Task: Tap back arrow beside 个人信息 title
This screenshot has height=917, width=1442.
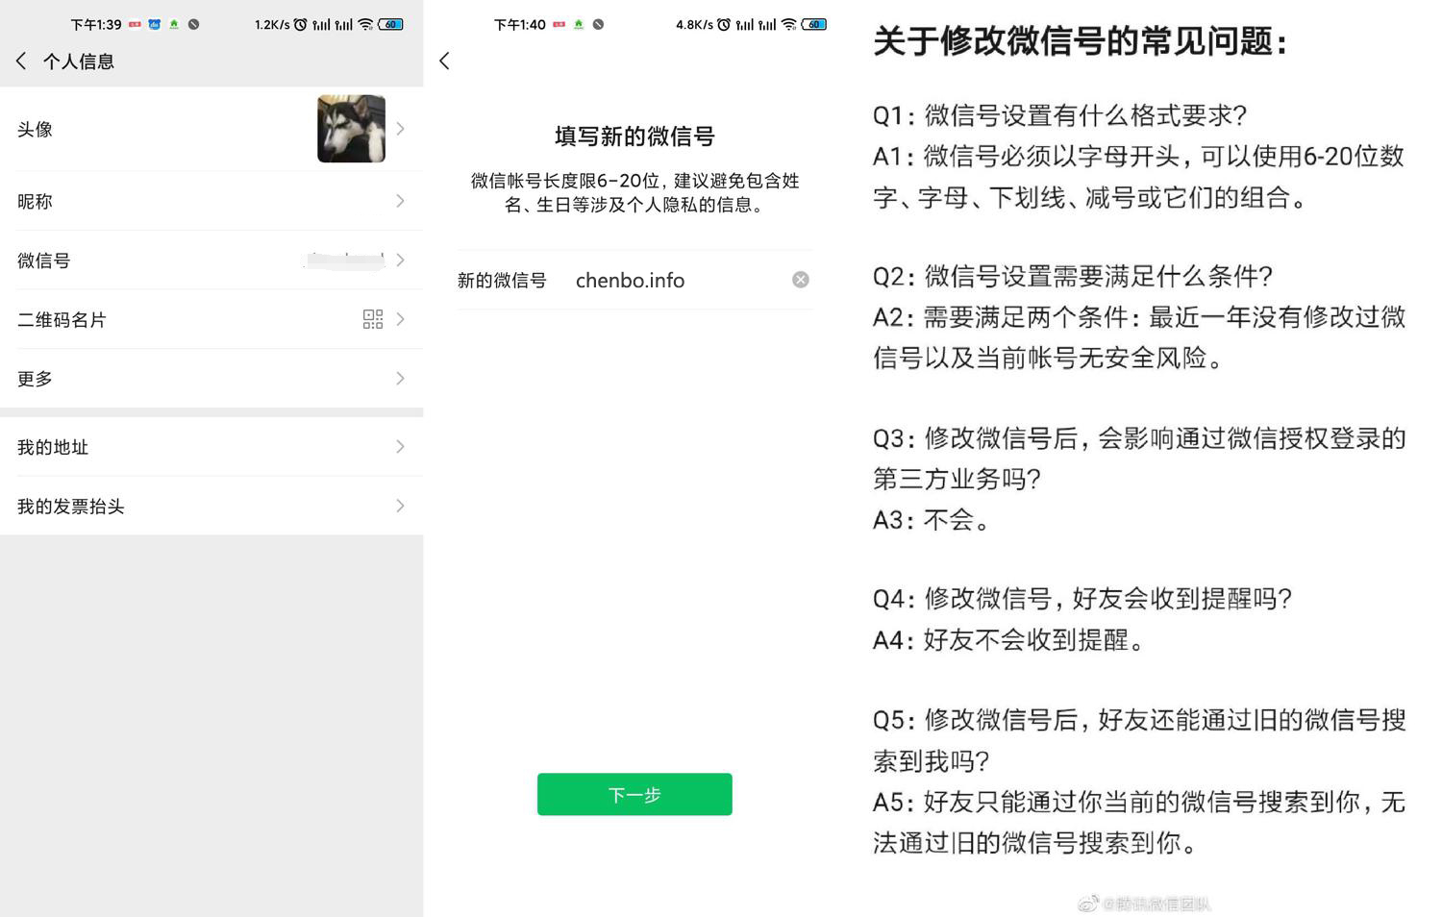Action: [x=21, y=61]
